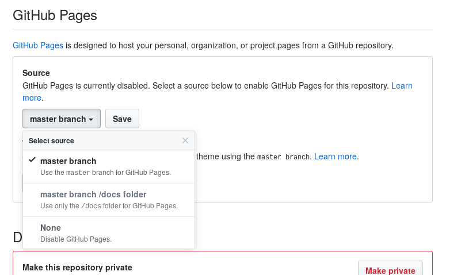This screenshot has height=275, width=461.
Task: Follow the Learn more link in Source text
Action: 402,86
